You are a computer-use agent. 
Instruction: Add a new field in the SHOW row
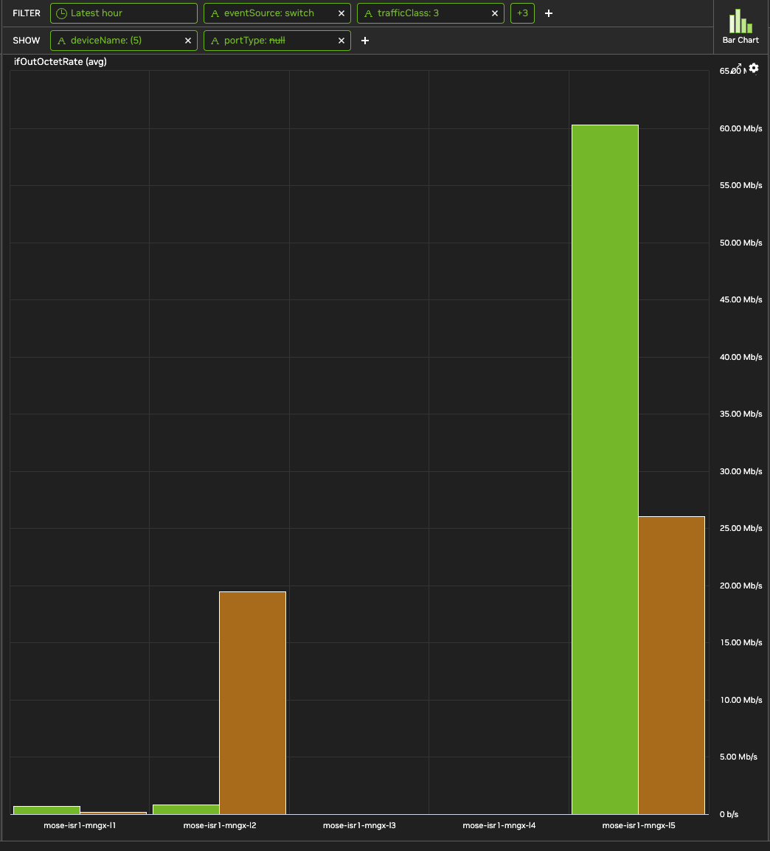click(365, 41)
